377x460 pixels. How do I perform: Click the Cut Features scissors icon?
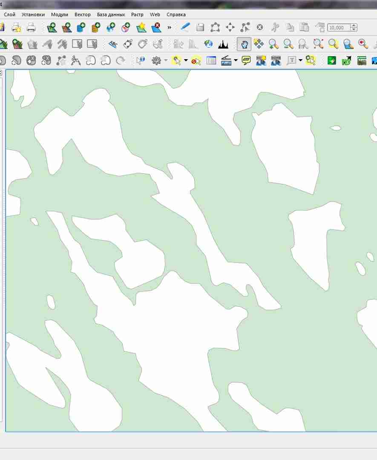(x=275, y=28)
